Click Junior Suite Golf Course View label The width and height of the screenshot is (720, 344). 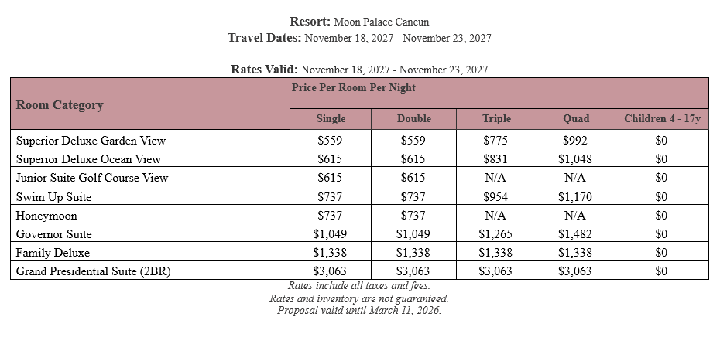click(x=92, y=178)
